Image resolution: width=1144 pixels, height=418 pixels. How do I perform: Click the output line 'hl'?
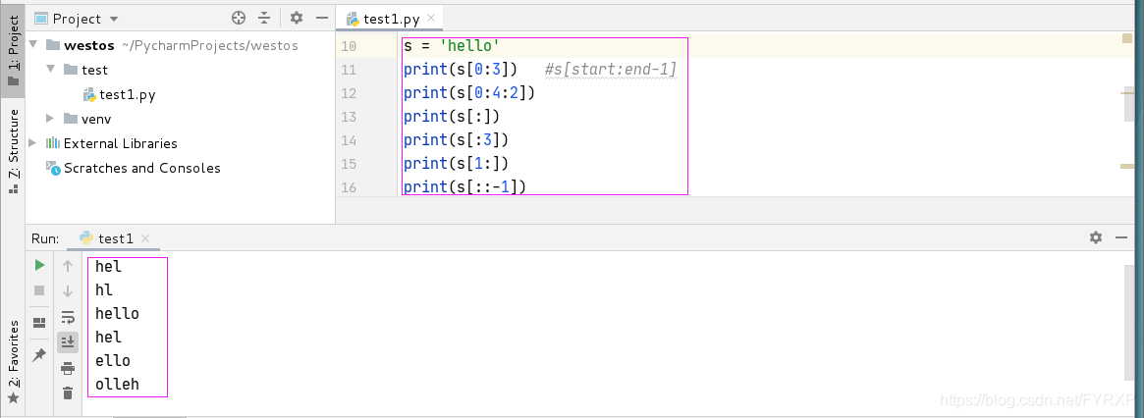(104, 290)
